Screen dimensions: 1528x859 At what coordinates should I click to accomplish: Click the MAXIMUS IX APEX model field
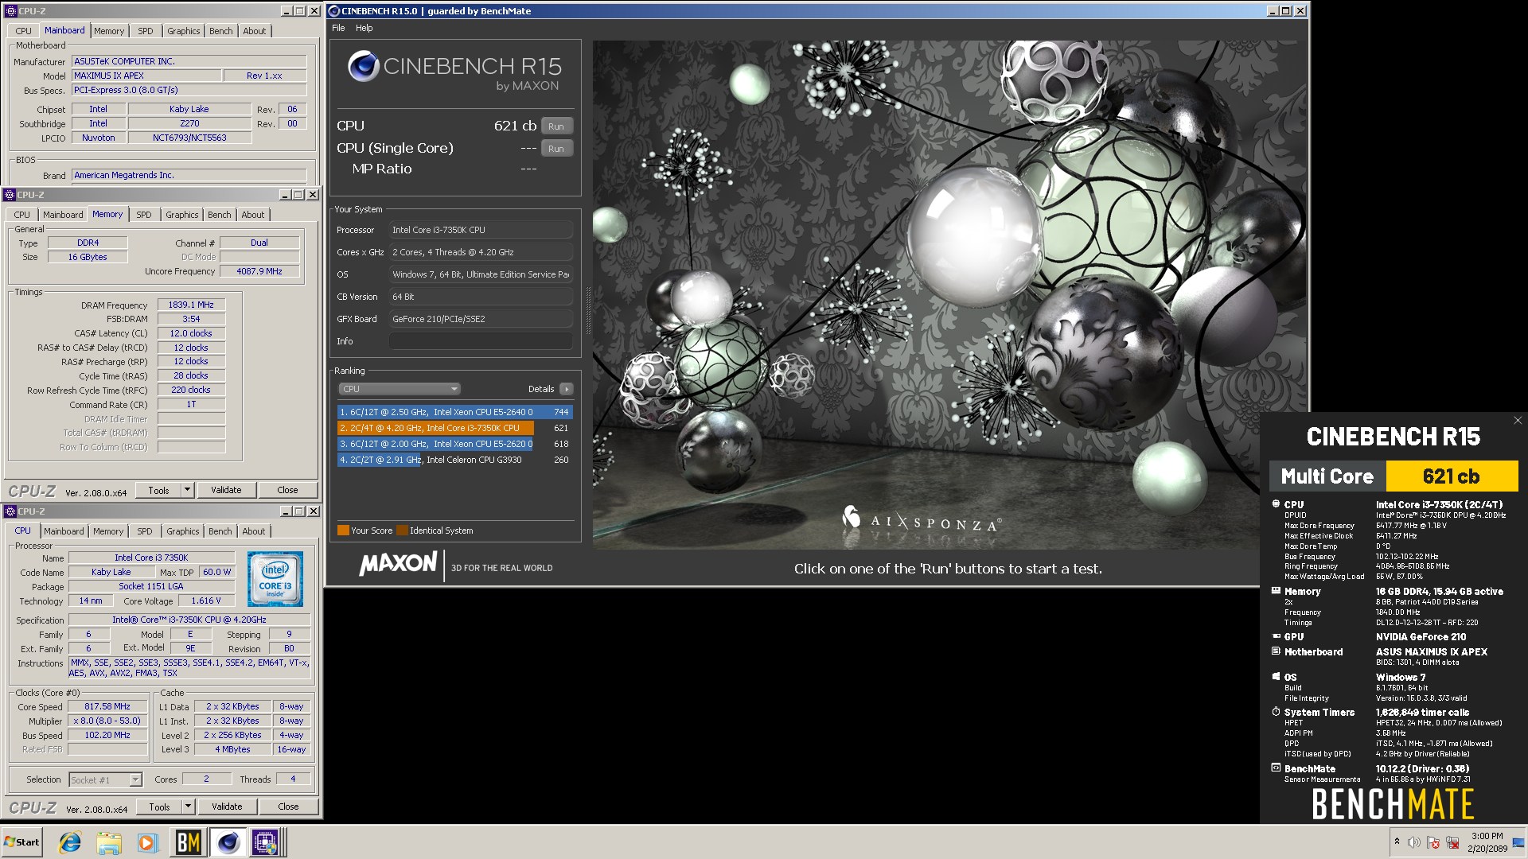point(146,76)
